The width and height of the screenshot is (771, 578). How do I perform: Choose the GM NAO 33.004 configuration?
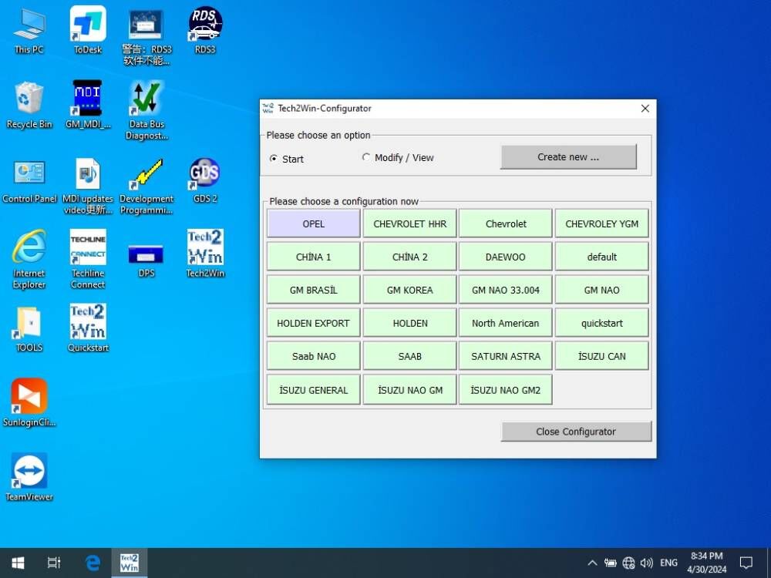(506, 290)
